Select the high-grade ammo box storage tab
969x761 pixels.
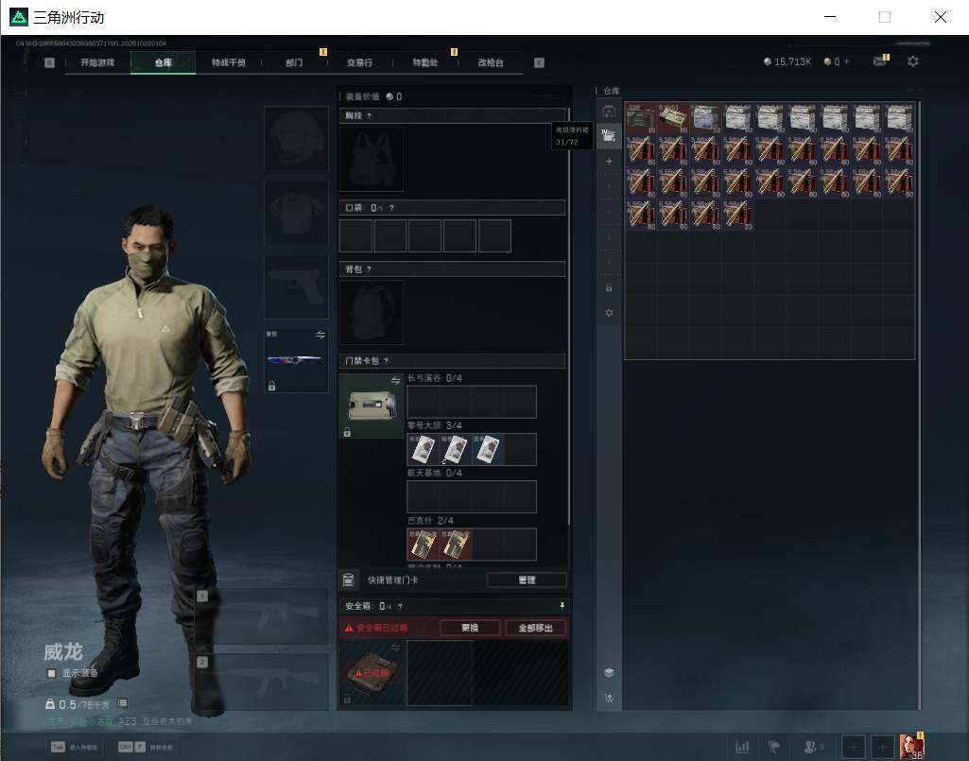pyautogui.click(x=609, y=135)
